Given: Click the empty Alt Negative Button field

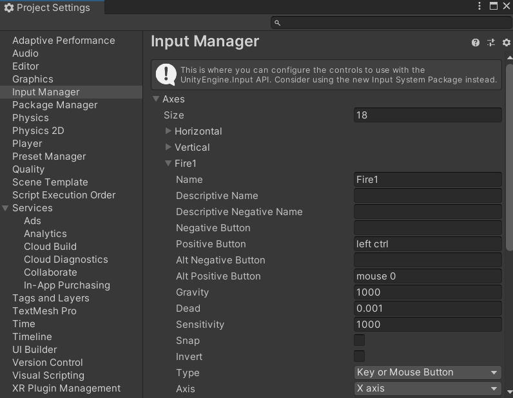Looking at the screenshot, I should click(x=428, y=260).
